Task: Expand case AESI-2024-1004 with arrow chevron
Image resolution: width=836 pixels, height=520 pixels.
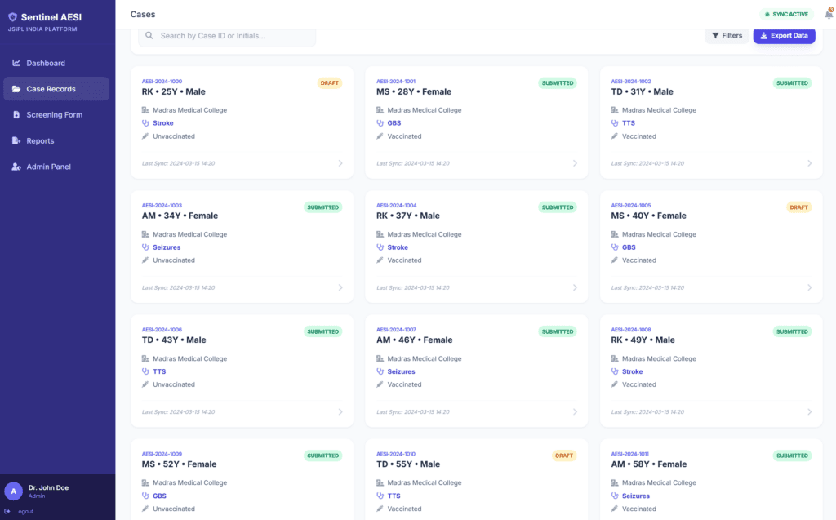Action: (x=575, y=287)
